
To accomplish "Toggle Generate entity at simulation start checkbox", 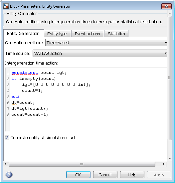I will [7, 137].
